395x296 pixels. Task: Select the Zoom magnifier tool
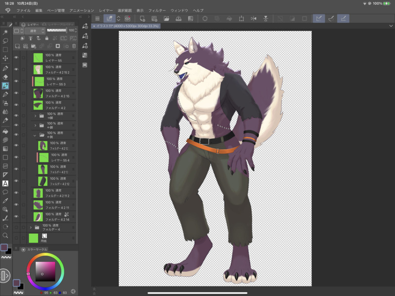click(x=5, y=236)
